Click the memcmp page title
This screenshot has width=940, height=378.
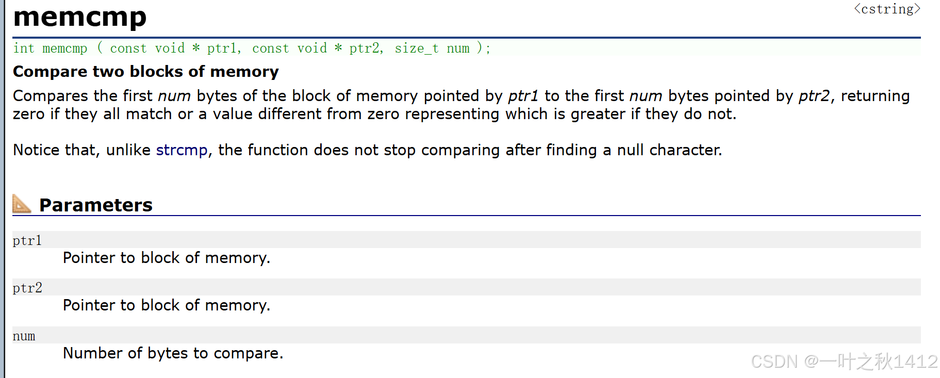tap(80, 17)
